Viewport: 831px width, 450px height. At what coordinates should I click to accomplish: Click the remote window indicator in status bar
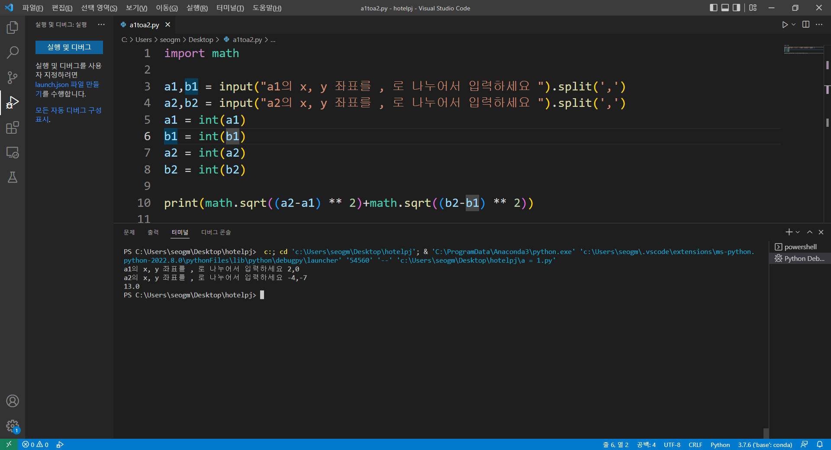9,444
